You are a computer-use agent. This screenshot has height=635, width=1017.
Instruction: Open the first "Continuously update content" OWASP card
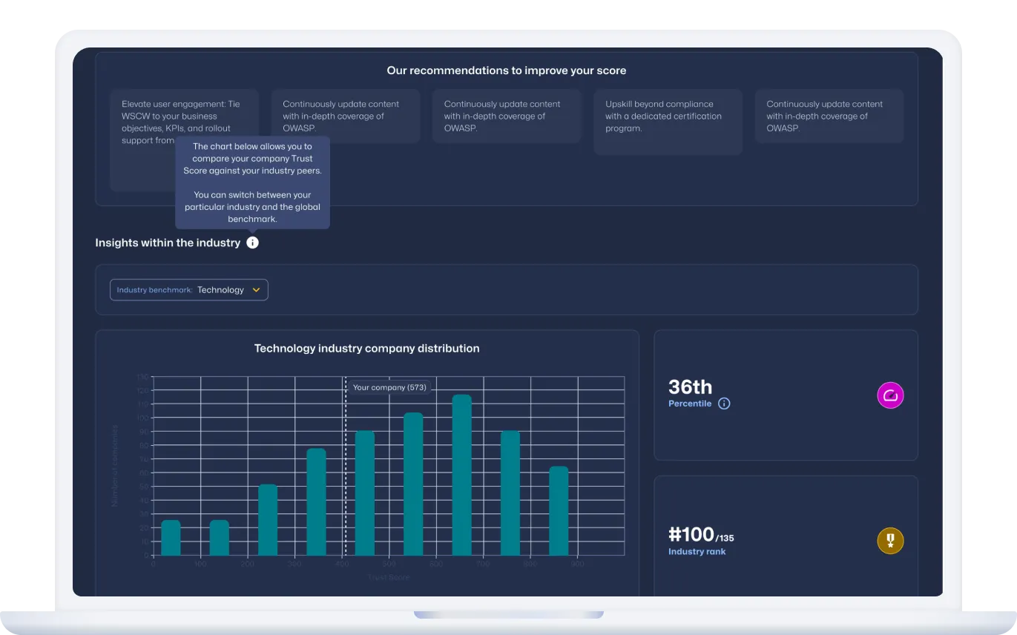(x=346, y=116)
